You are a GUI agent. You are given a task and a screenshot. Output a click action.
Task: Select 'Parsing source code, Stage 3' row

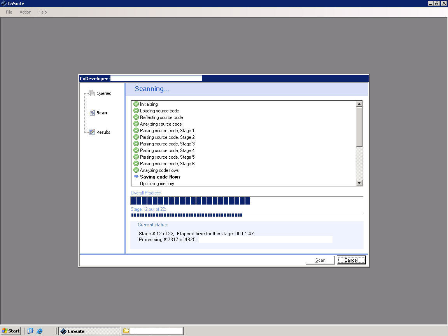point(244,143)
